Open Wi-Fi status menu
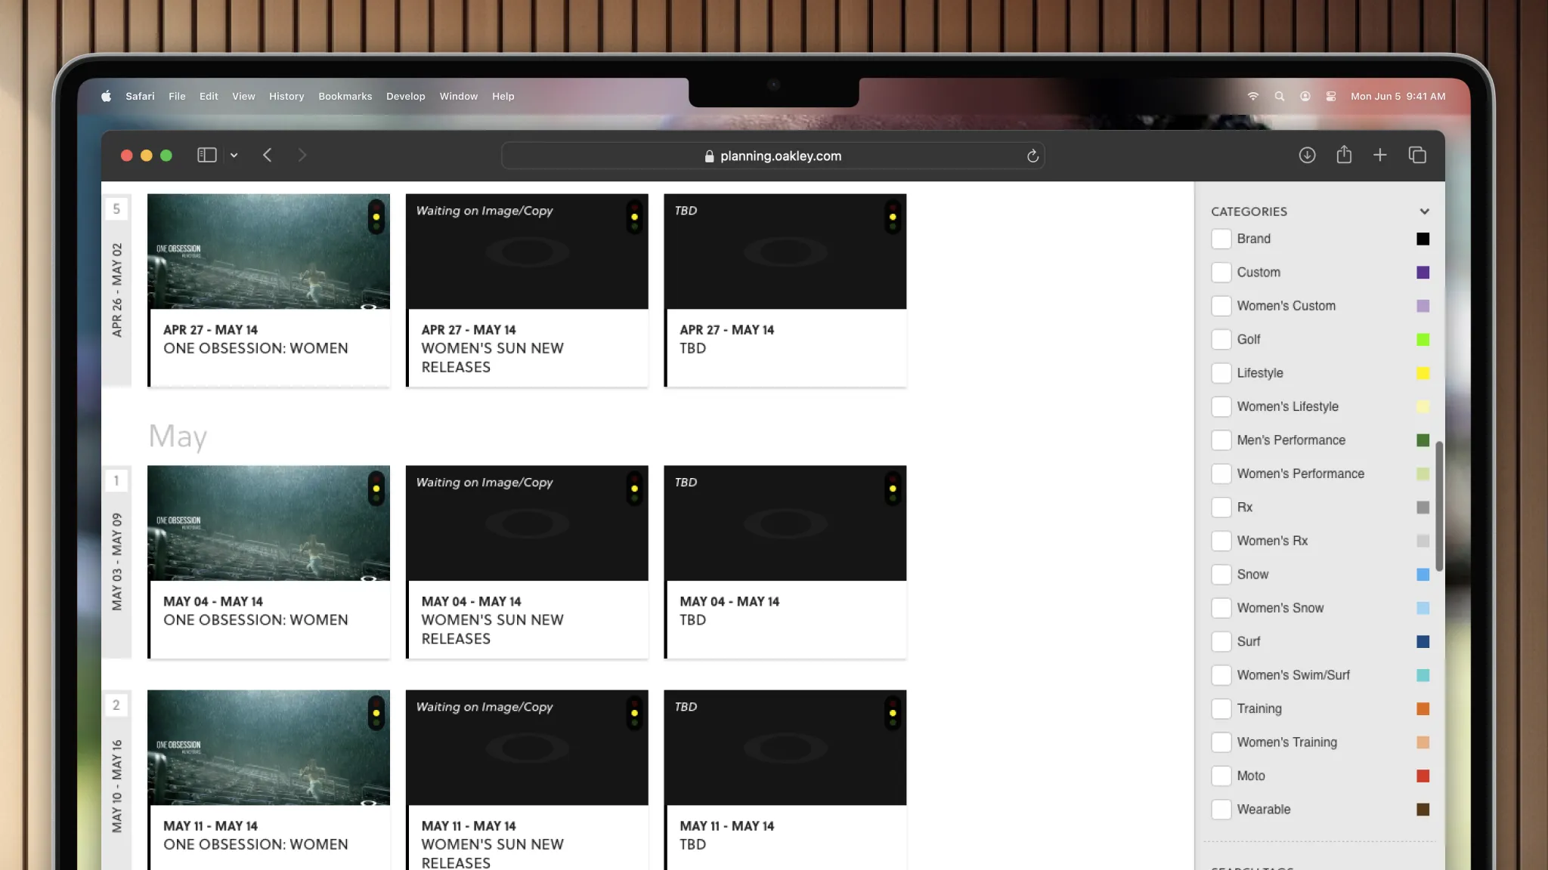The height and width of the screenshot is (870, 1548). click(x=1253, y=96)
